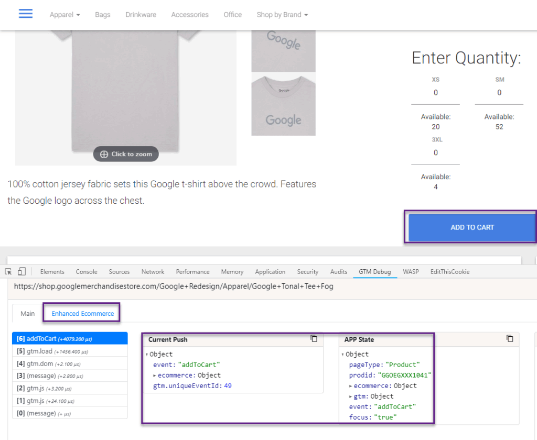Switch to the Audits tab
The width and height of the screenshot is (537, 440).
click(x=339, y=272)
